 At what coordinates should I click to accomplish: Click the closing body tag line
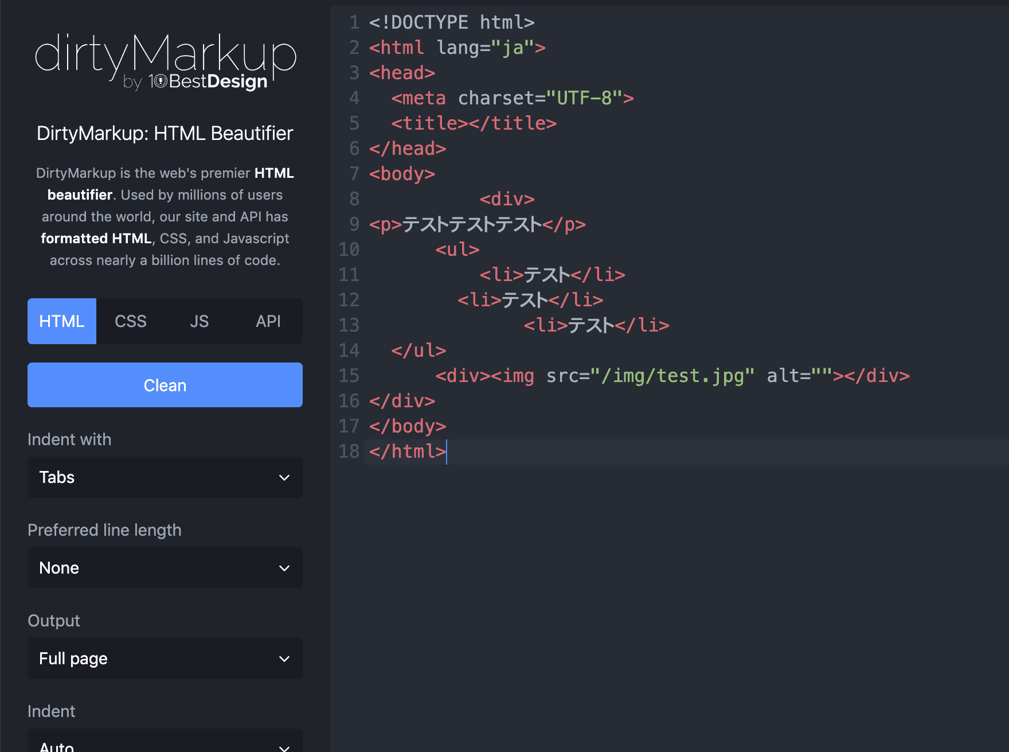pyautogui.click(x=408, y=426)
